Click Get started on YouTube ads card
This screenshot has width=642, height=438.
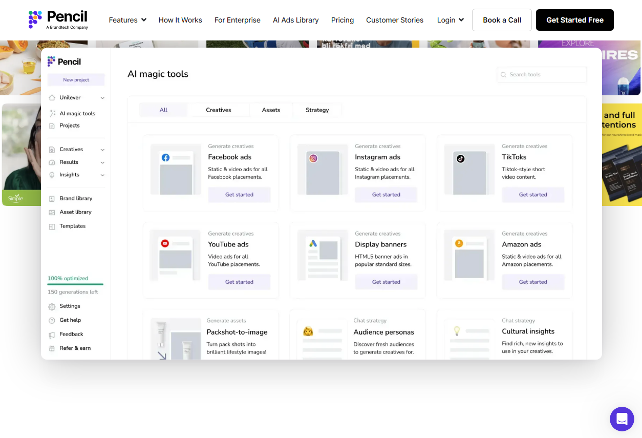[x=239, y=282]
